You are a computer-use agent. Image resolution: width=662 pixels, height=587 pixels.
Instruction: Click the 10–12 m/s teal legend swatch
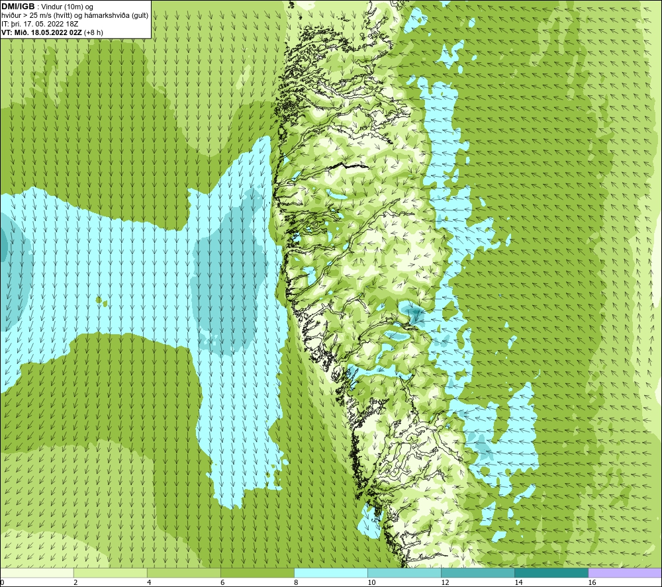404,572
